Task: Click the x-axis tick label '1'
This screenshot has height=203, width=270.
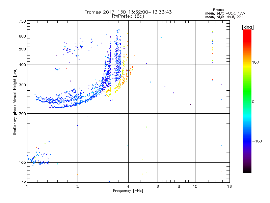Action: coord(27,186)
